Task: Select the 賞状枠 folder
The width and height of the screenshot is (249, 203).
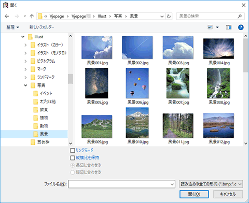Action: 40,142
